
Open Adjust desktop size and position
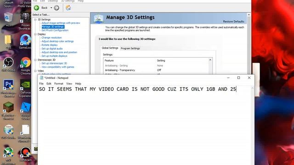pyautogui.click(x=59, y=52)
